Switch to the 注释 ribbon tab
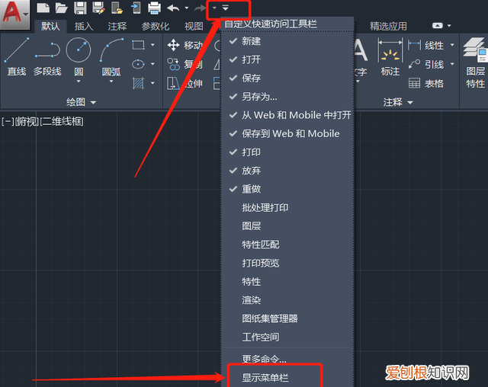 coord(117,26)
